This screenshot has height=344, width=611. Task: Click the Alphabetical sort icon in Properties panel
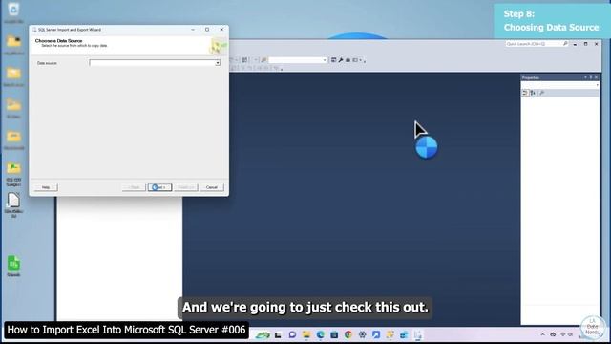[533, 93]
